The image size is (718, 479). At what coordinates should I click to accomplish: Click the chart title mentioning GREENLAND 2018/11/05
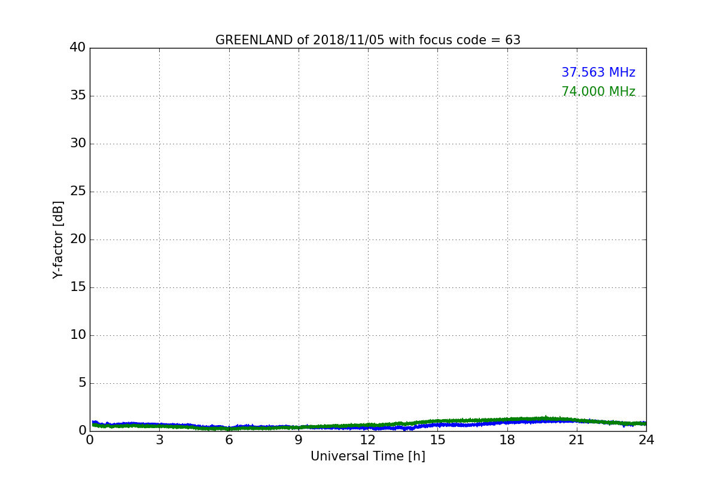[x=368, y=40]
